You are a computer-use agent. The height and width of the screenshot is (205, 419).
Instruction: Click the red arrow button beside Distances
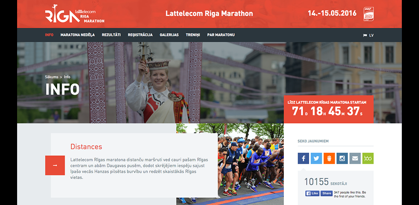[55, 165]
